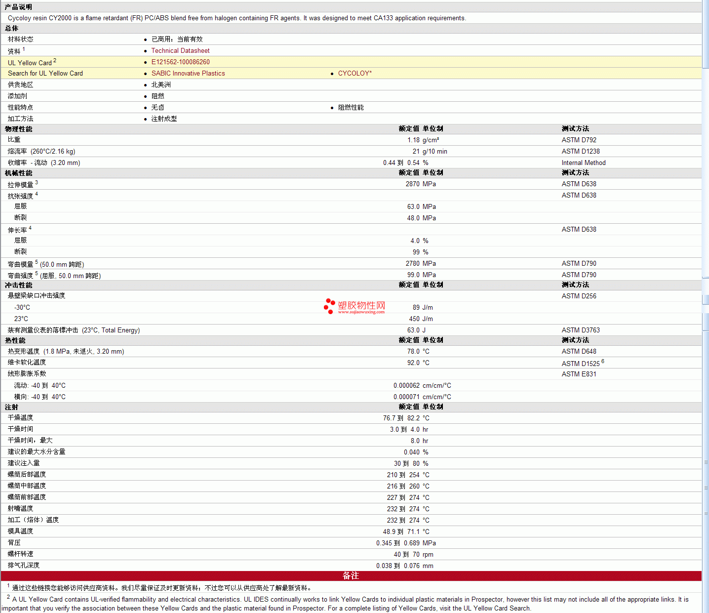
Task: Click the 注射 section header
Action: (x=11, y=407)
